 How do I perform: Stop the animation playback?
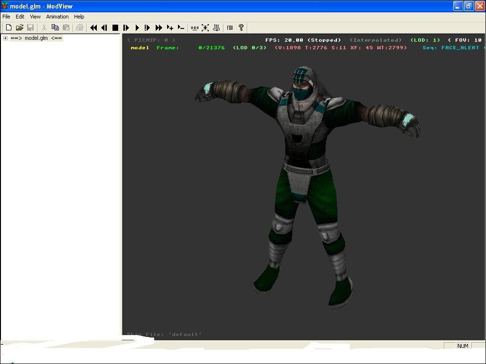(x=115, y=28)
